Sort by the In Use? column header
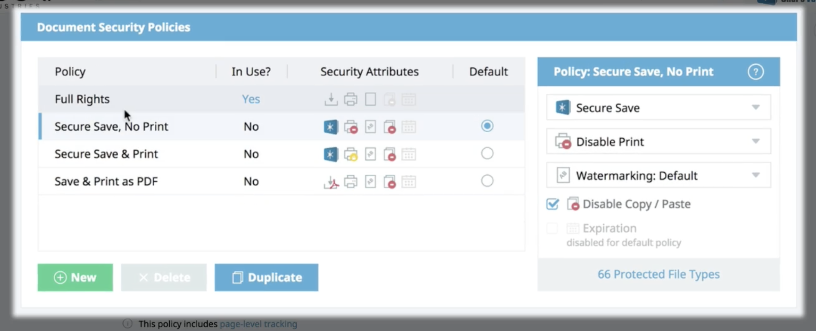 tap(251, 72)
